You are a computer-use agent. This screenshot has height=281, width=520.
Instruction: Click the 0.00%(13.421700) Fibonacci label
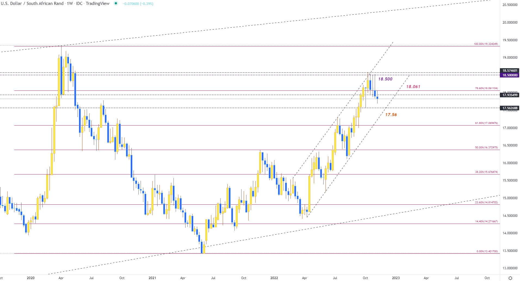[x=487, y=251]
